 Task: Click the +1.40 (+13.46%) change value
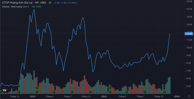pos(69,3)
